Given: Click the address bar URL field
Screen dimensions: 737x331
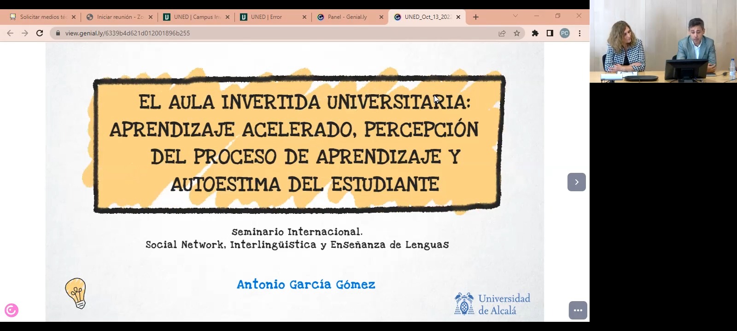Looking at the screenshot, I should click(x=276, y=33).
